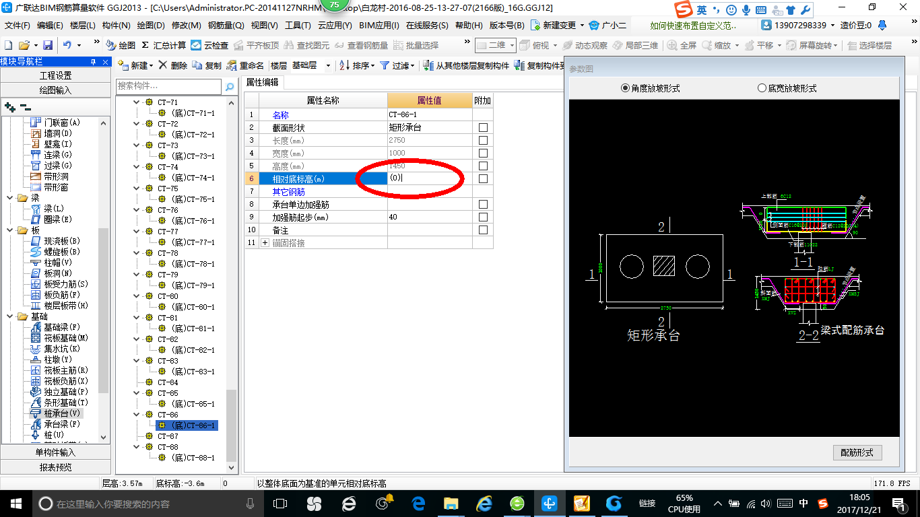The width and height of the screenshot is (920, 517).
Task: Toggle 附加 checkbox for 截面形状 row
Action: click(x=483, y=128)
